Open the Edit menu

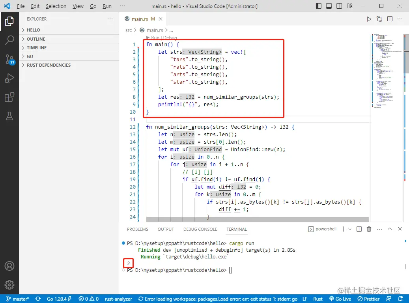35,6
